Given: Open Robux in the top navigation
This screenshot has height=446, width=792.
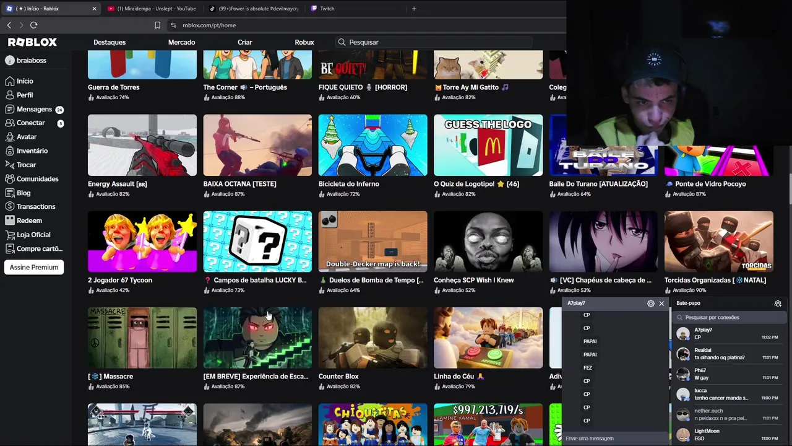Looking at the screenshot, I should tap(304, 42).
